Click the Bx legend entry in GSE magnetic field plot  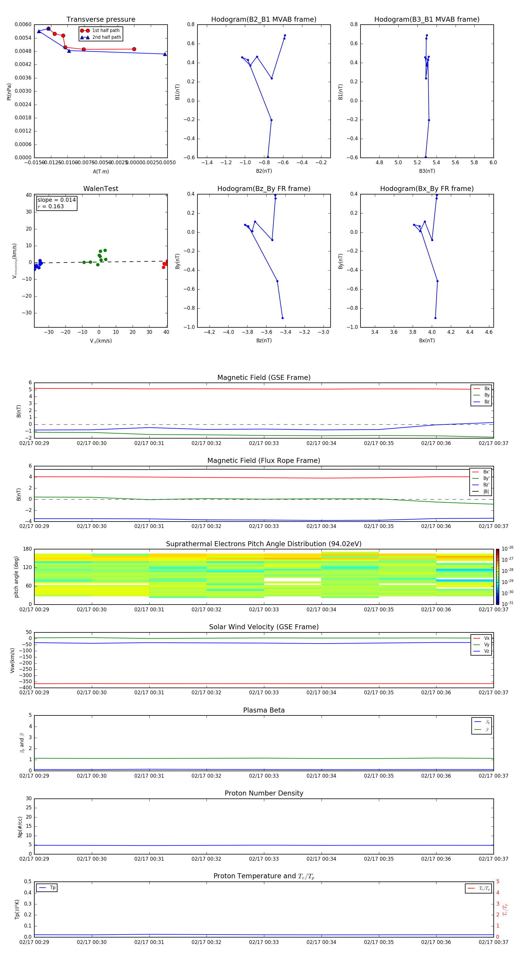pos(481,389)
